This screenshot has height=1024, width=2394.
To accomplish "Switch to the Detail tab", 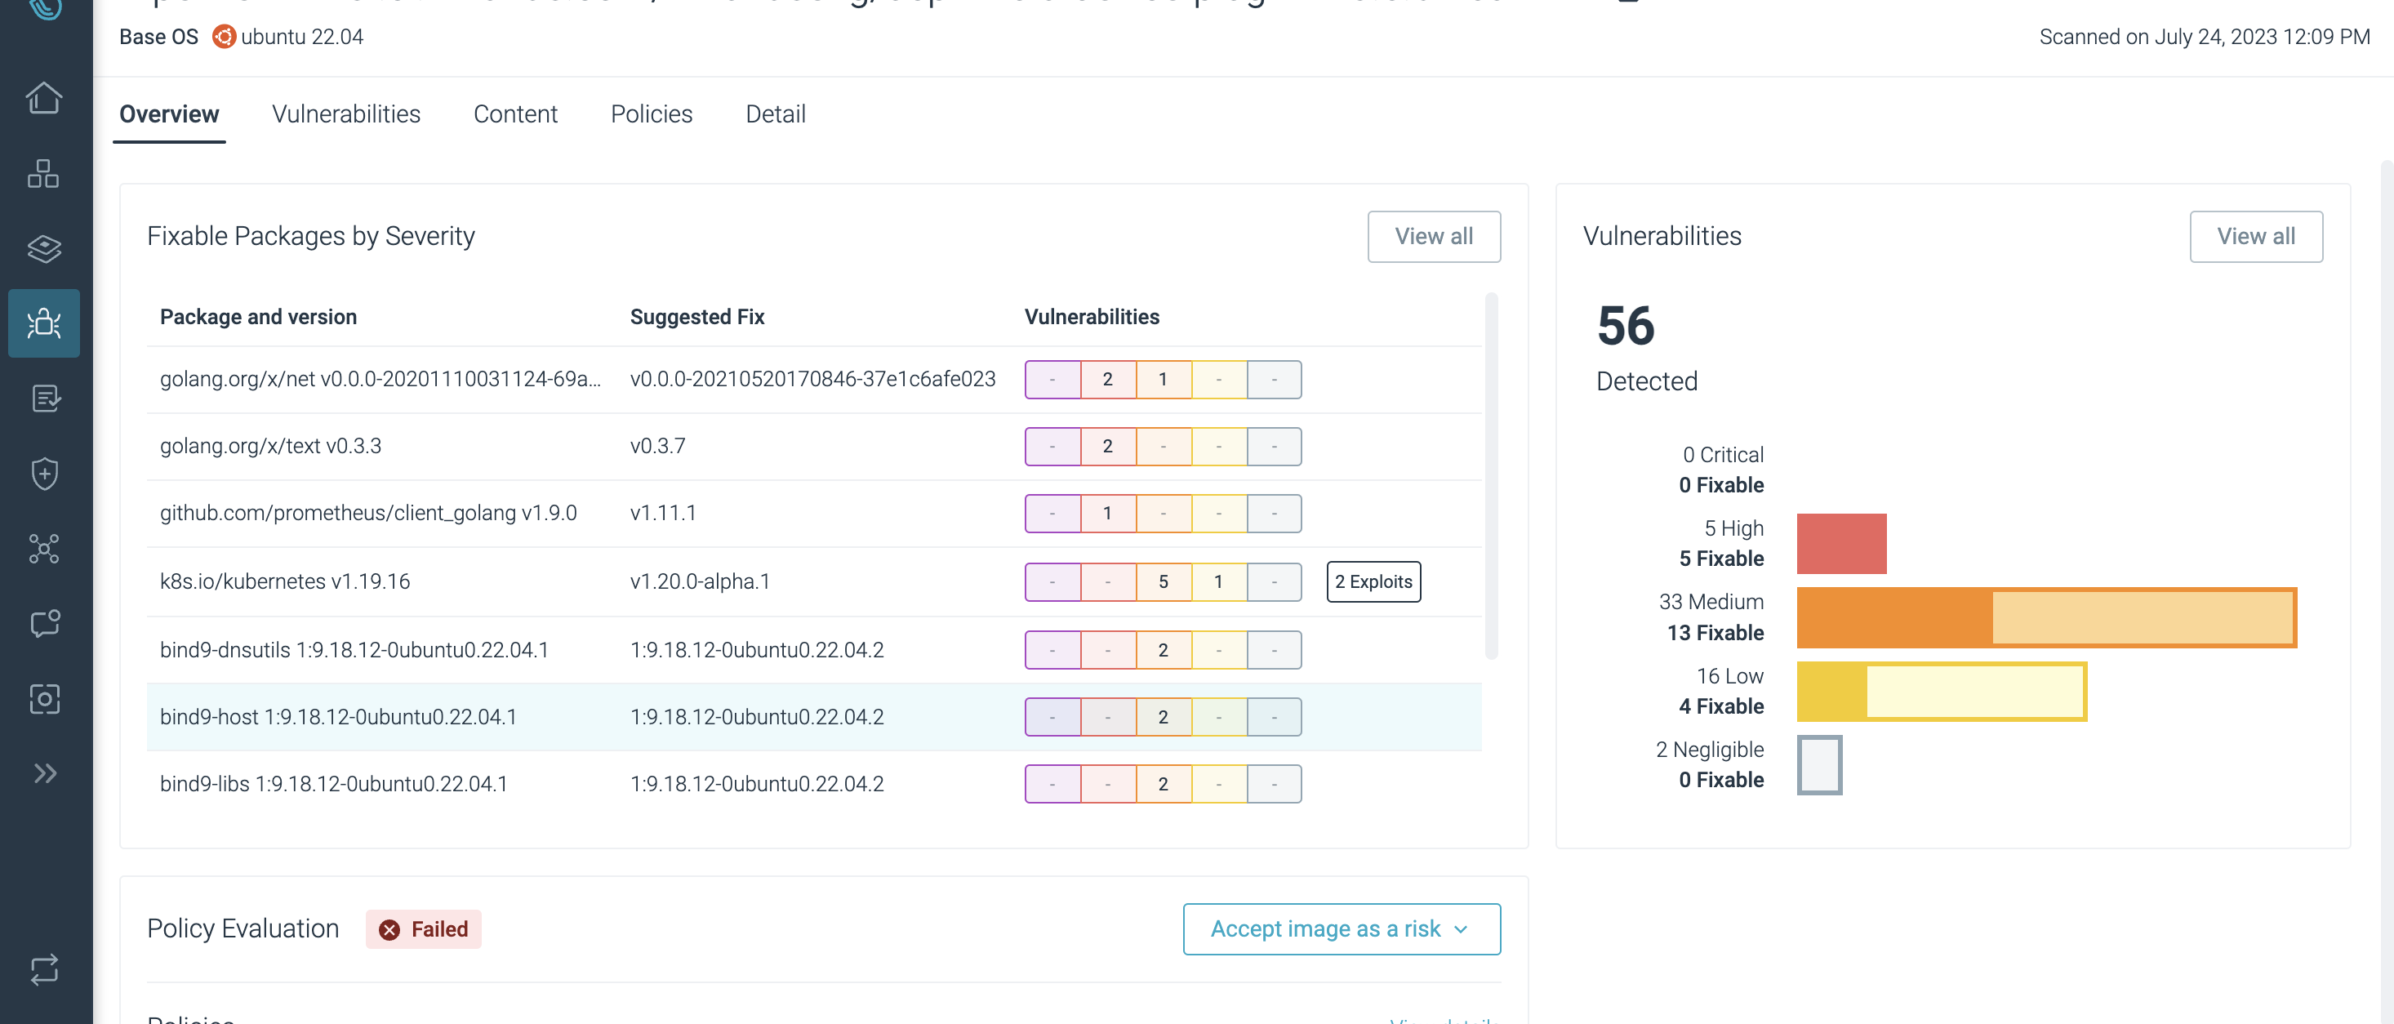I will (x=776, y=114).
